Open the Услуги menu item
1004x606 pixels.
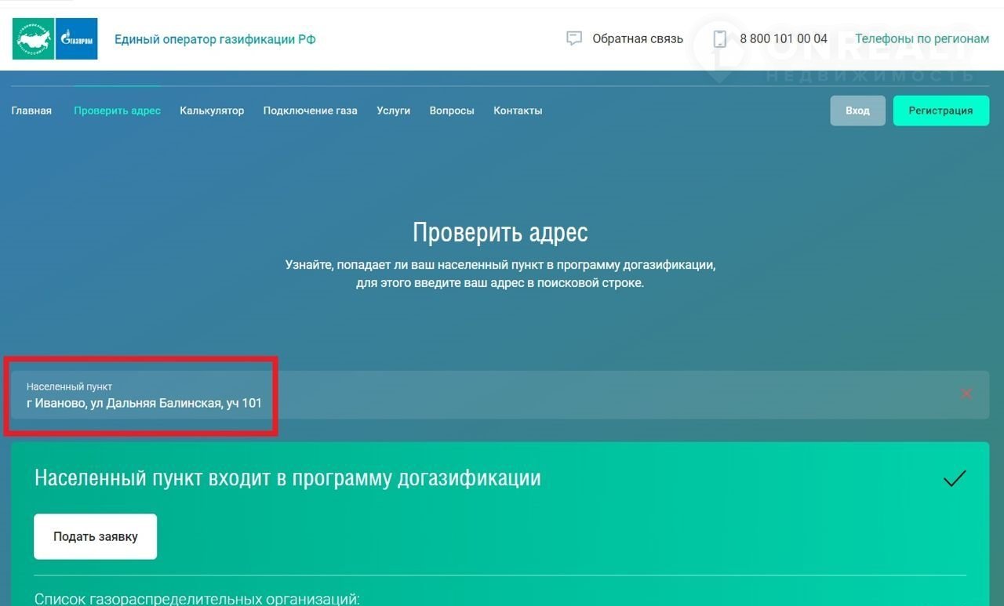click(393, 111)
